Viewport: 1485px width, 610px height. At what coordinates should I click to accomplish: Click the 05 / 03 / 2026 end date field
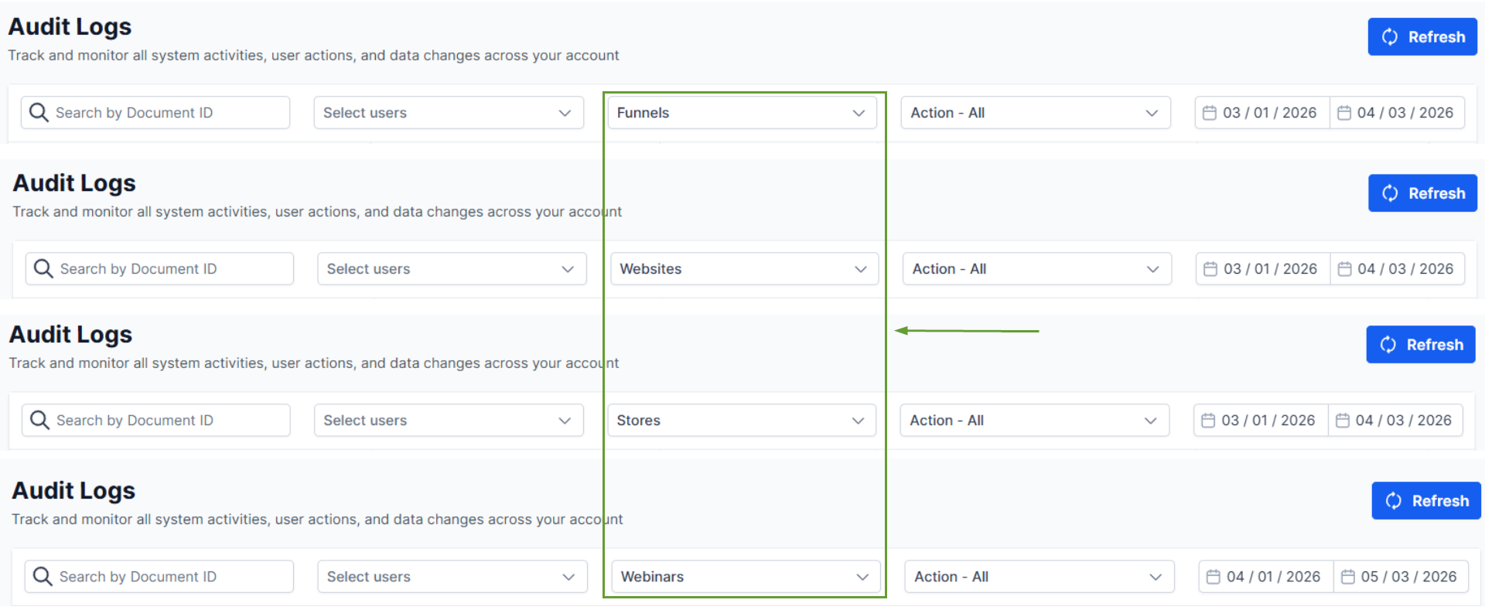coord(1408,577)
